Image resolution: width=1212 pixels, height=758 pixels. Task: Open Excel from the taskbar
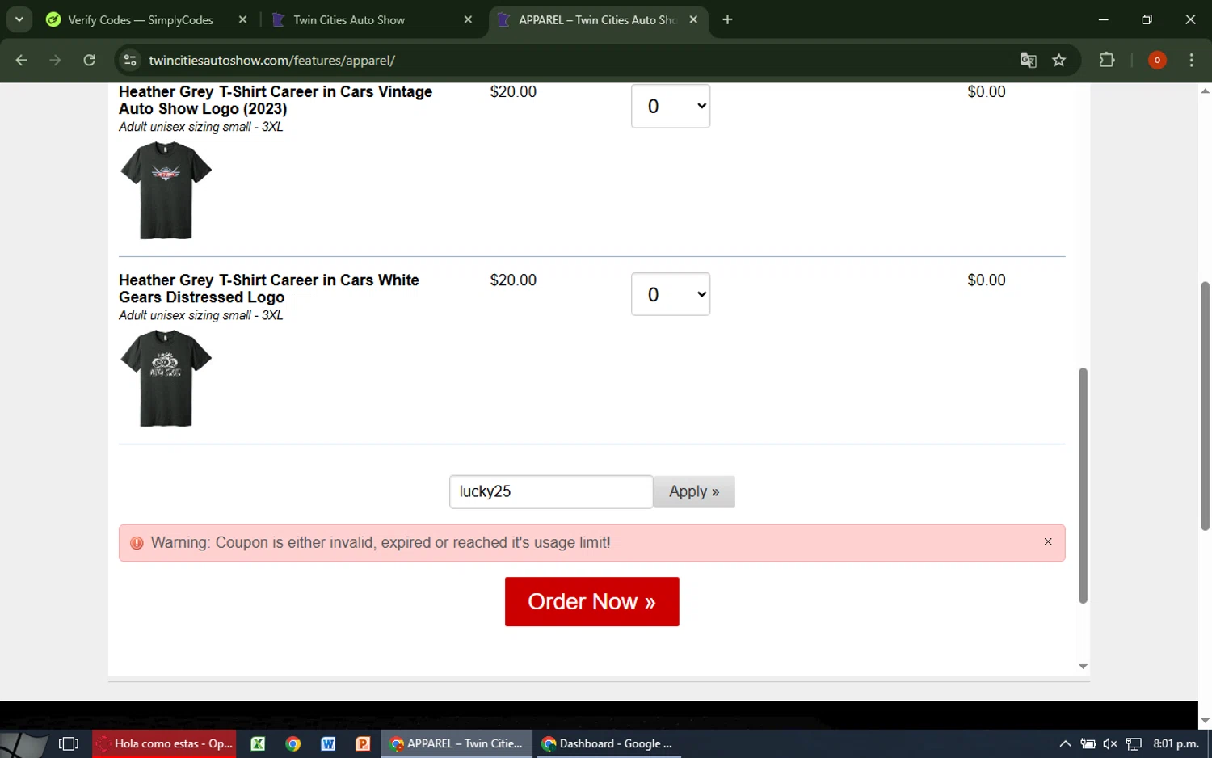point(258,743)
